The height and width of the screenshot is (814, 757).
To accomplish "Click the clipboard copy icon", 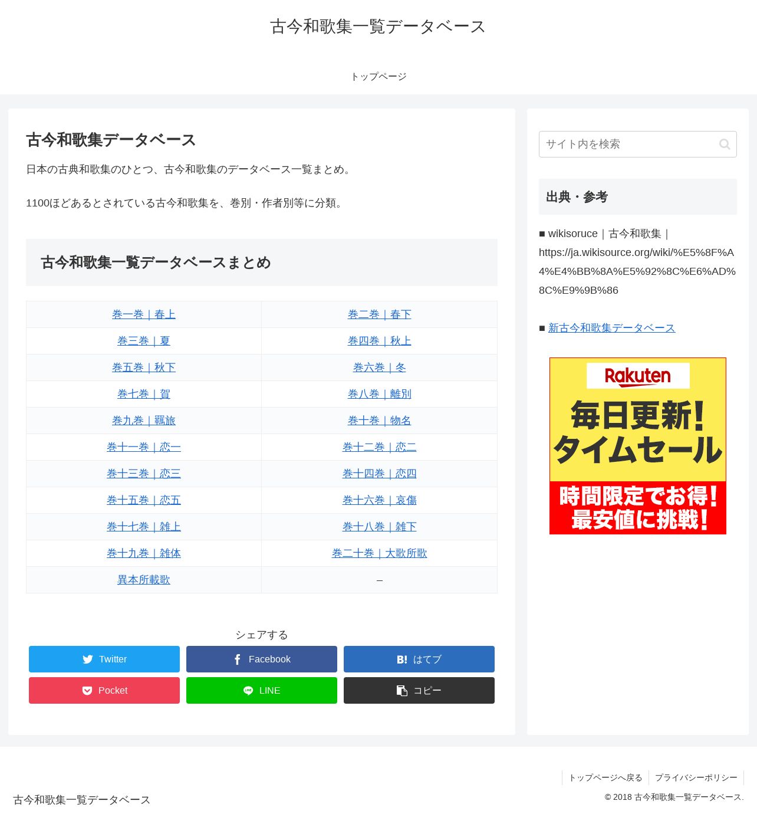I will (402, 691).
